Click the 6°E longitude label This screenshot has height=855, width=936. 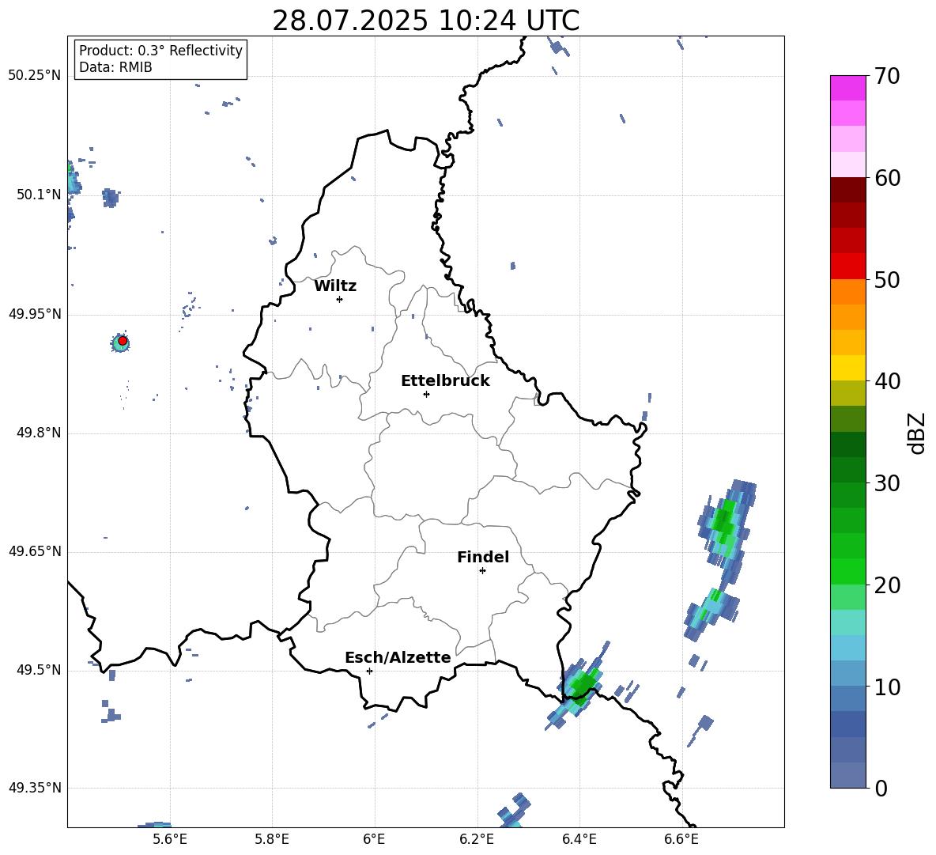click(374, 839)
